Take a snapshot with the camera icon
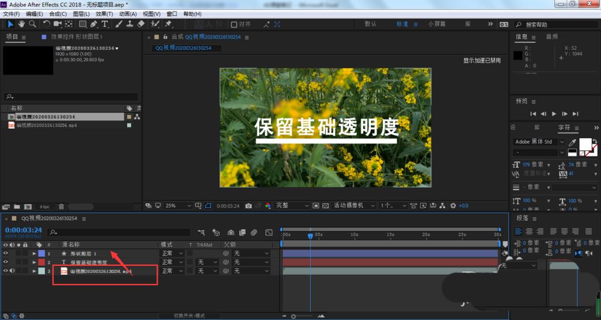The width and height of the screenshot is (601, 320). (x=248, y=206)
